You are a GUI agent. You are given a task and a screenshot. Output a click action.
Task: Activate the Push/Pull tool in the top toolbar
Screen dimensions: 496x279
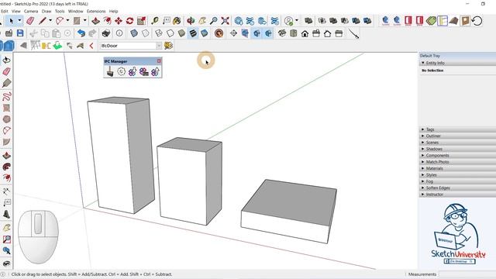click(x=95, y=21)
